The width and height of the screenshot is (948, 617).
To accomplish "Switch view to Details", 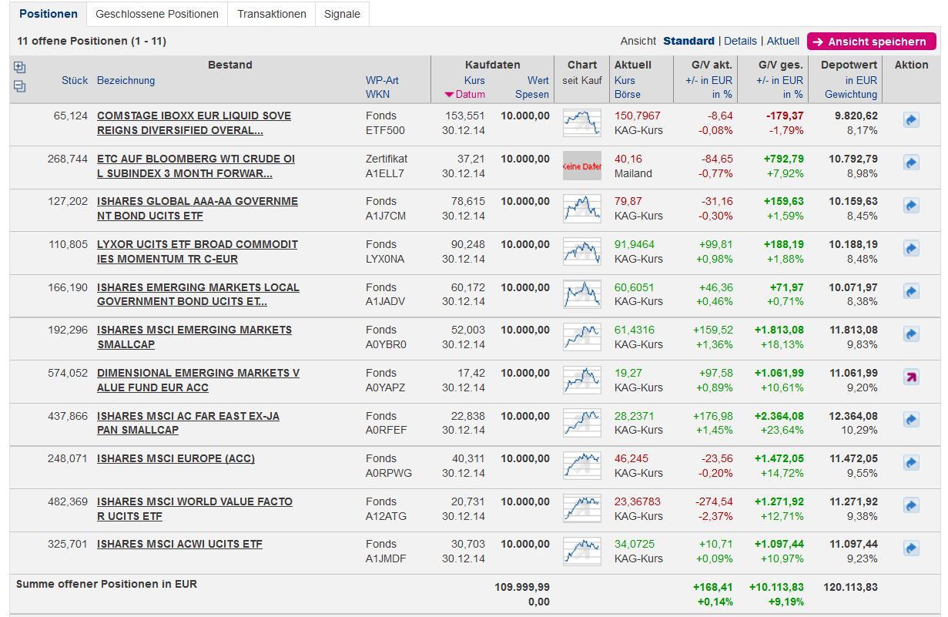I will point(740,41).
